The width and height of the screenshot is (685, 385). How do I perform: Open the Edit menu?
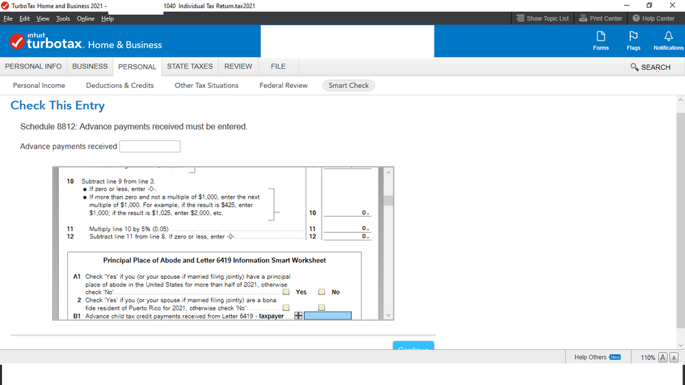25,18
